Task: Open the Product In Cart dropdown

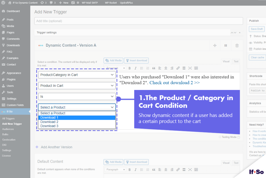Action: coord(77,86)
